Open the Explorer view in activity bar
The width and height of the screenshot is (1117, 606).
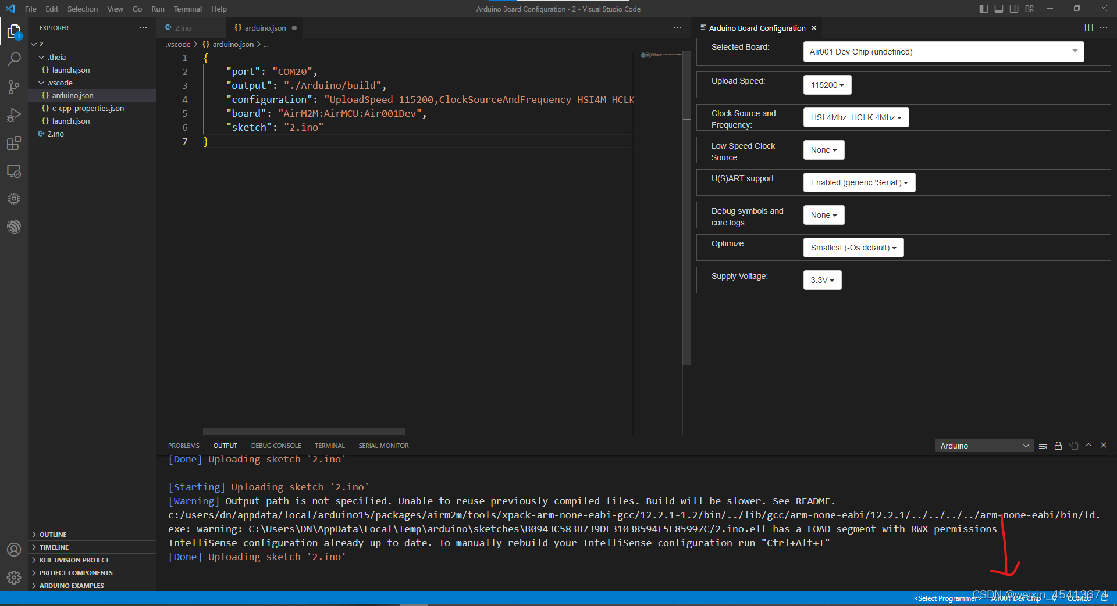pos(14,31)
